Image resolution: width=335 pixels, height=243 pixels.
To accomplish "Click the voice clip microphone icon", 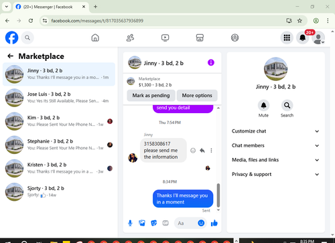I will [x=130, y=223].
